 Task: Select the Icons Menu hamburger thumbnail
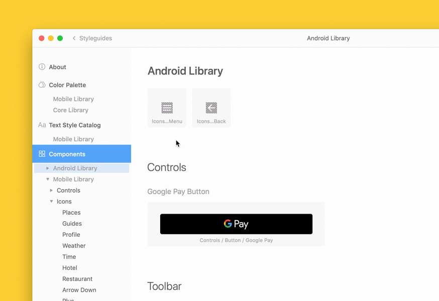167,108
